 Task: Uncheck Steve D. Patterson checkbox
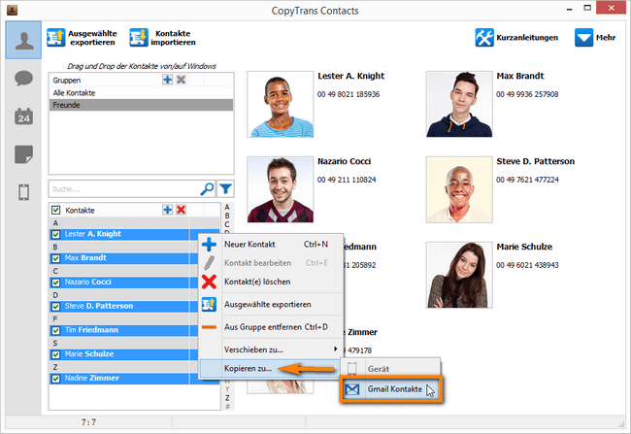click(56, 307)
